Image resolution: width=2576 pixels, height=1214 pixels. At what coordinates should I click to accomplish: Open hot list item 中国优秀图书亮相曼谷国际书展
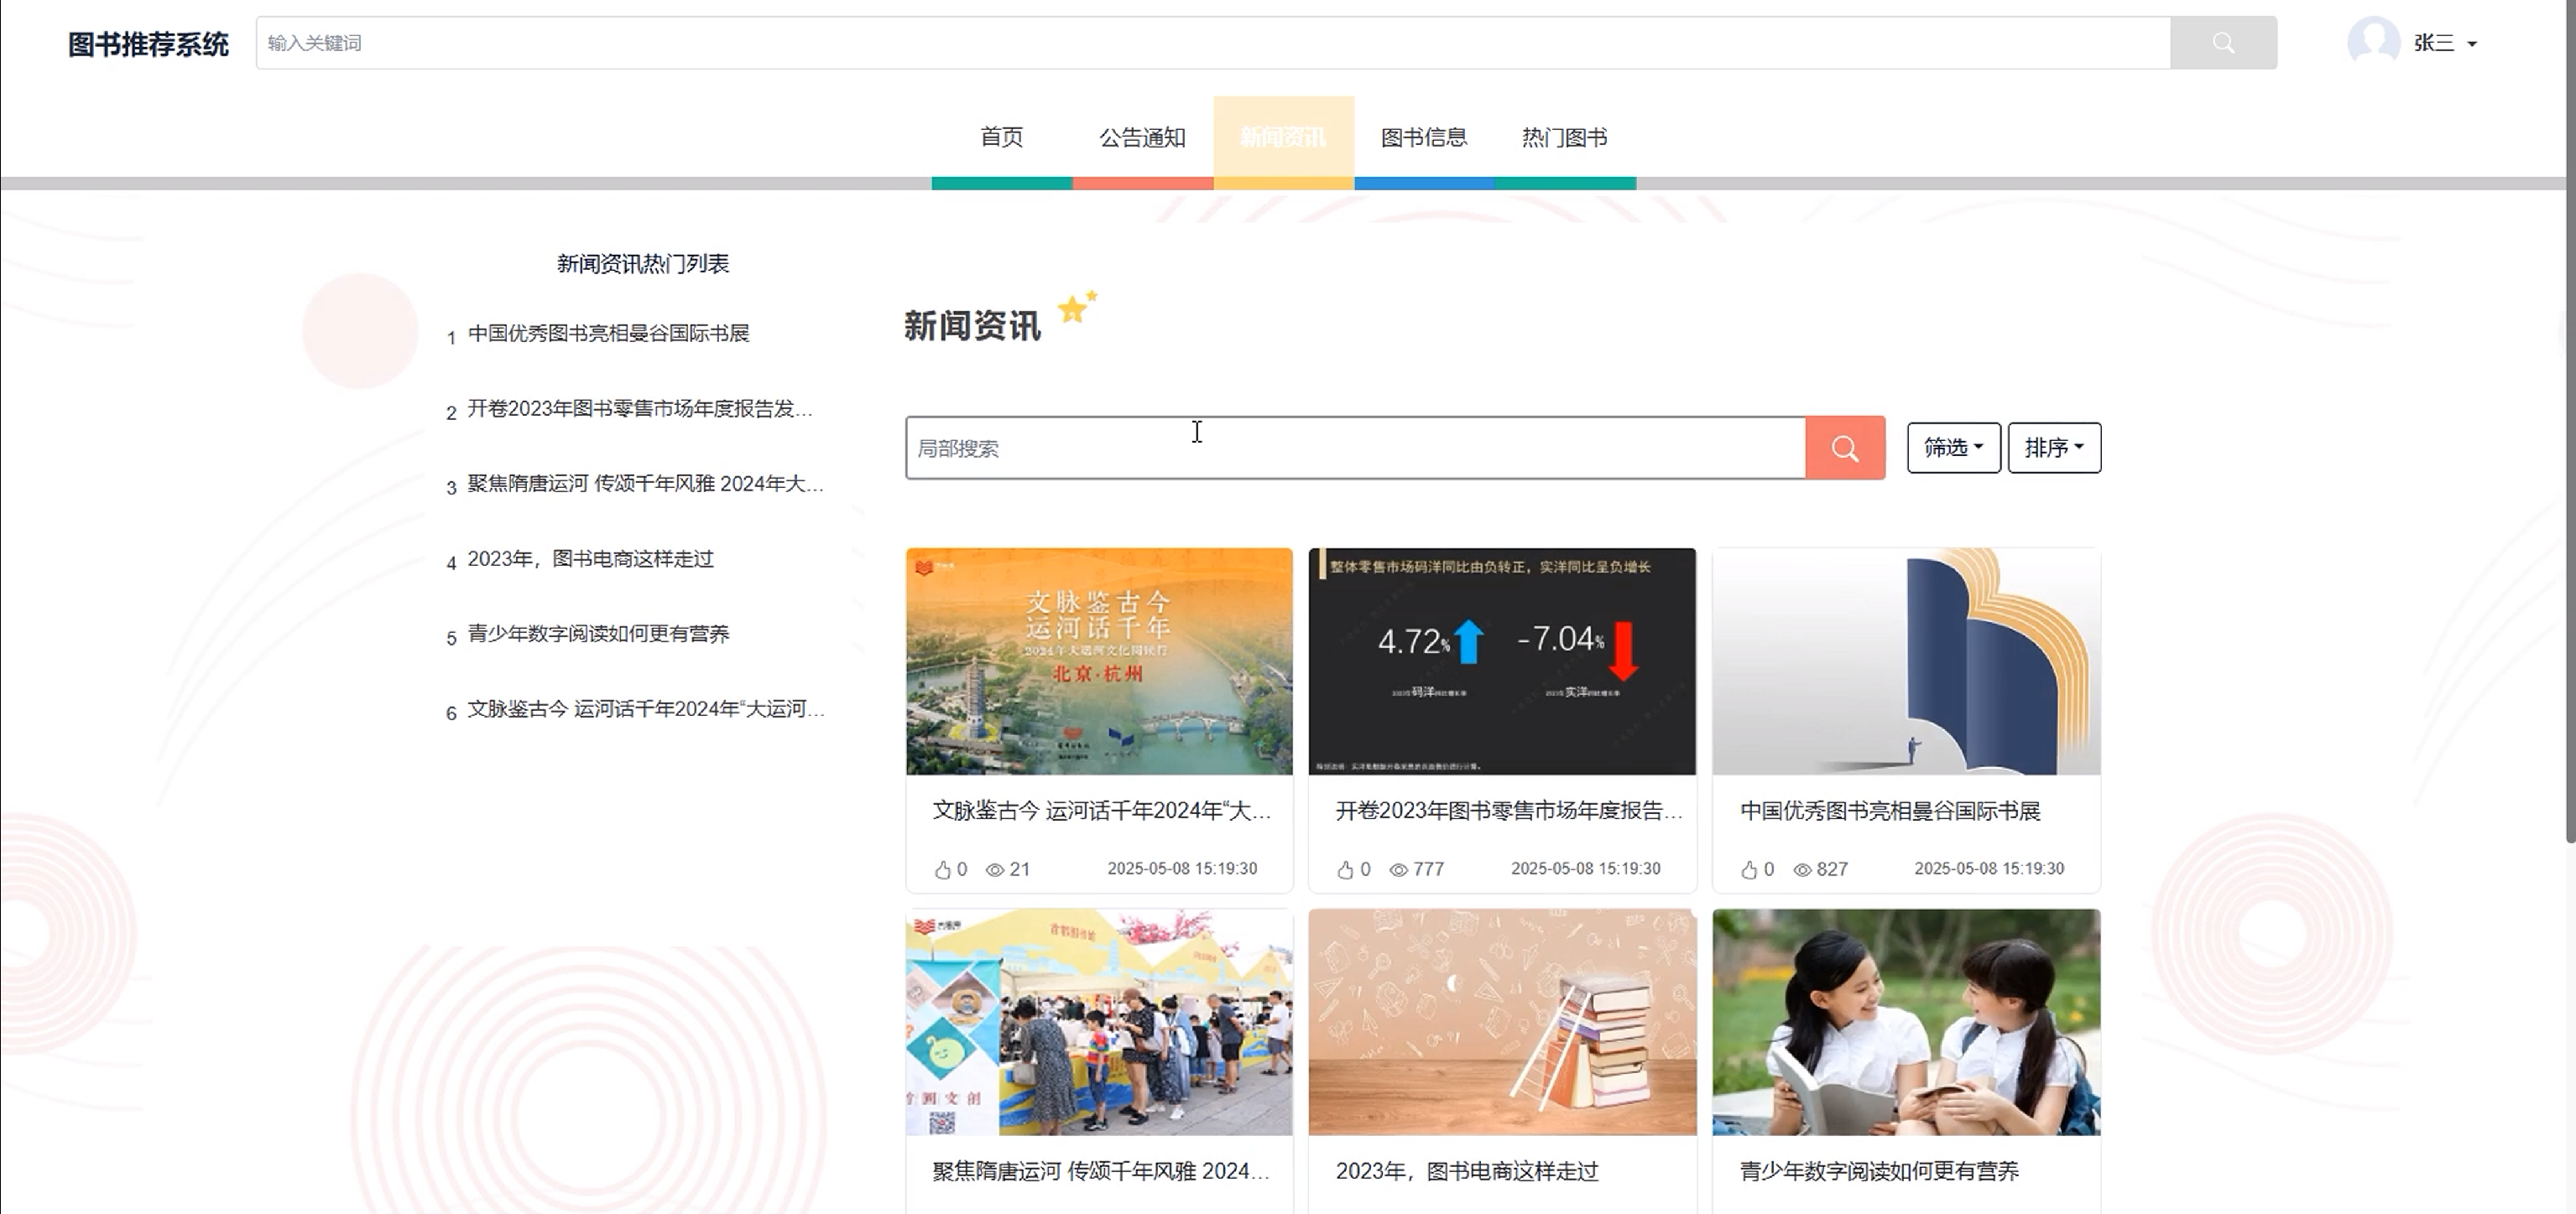(608, 334)
